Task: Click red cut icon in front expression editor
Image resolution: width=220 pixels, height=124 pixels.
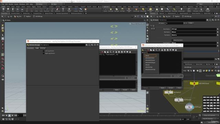Action: (148, 50)
